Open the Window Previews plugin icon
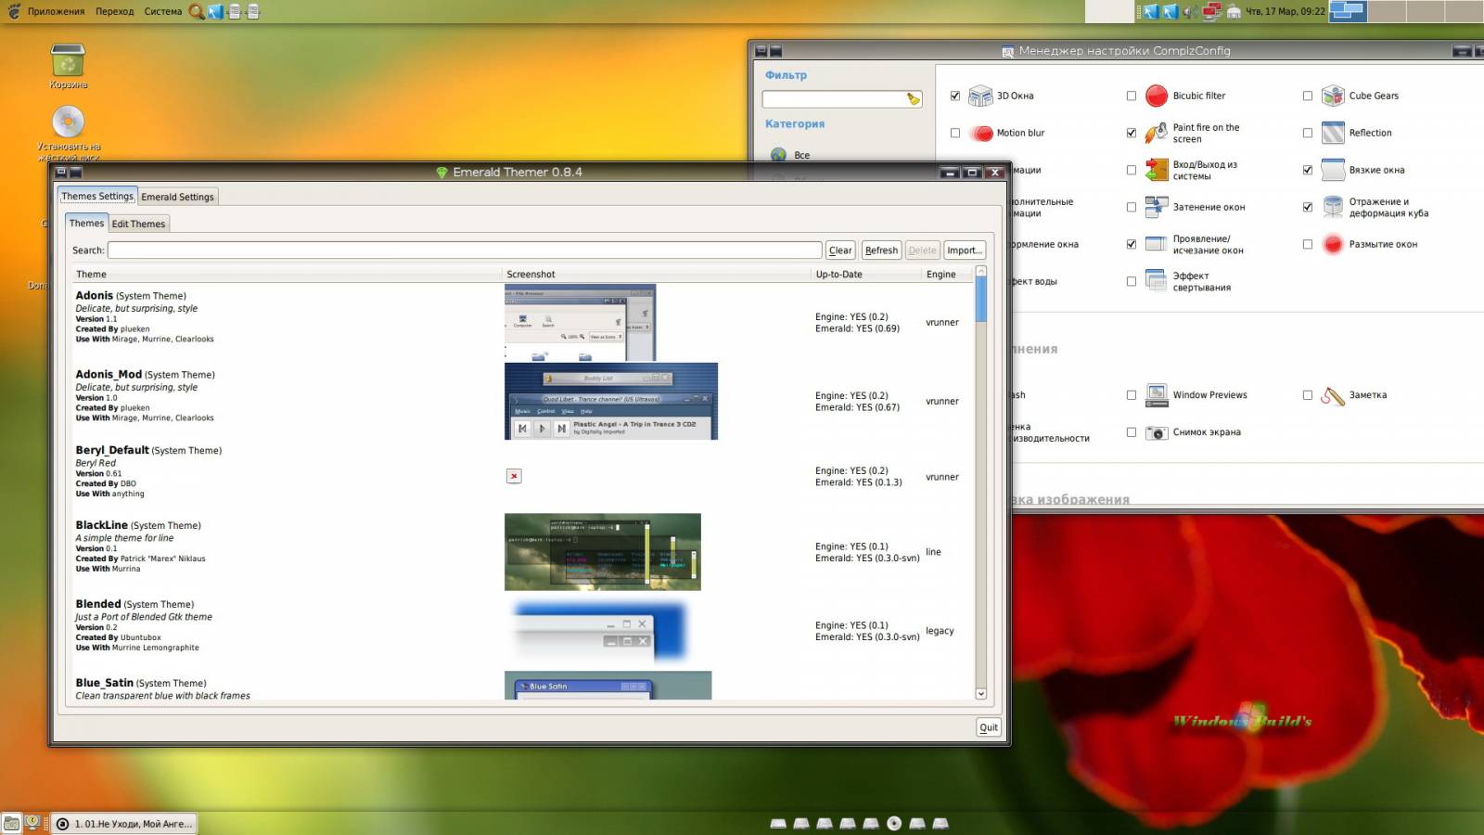The width and height of the screenshot is (1484, 835). [x=1157, y=395]
